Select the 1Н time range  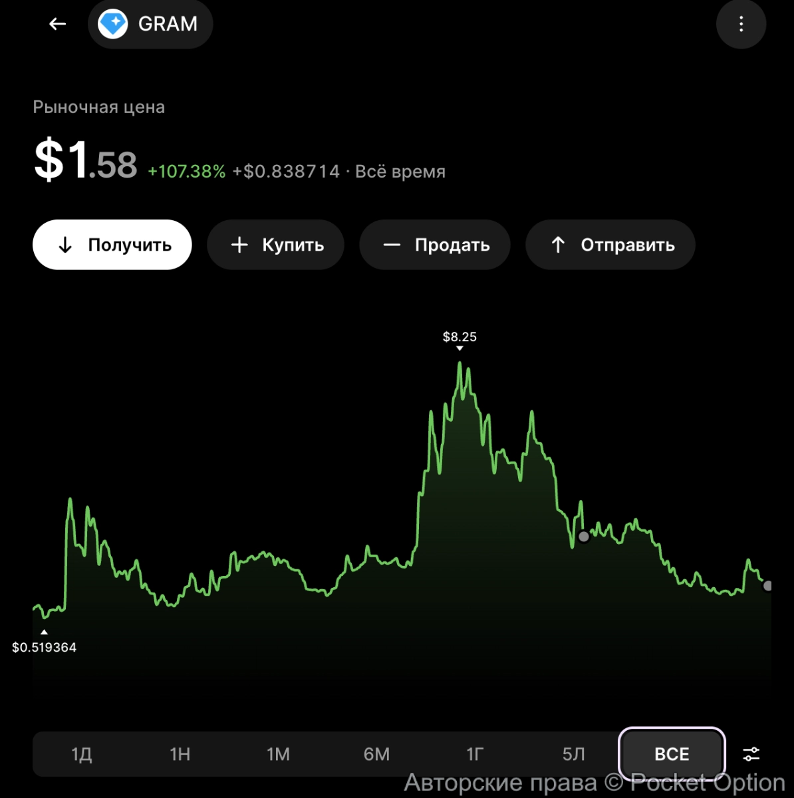[180, 754]
